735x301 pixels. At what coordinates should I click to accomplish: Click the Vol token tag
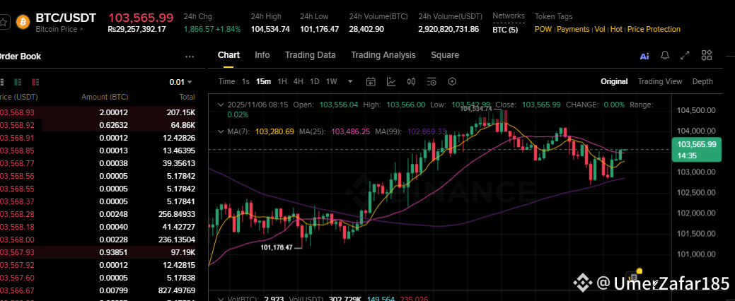coord(600,30)
